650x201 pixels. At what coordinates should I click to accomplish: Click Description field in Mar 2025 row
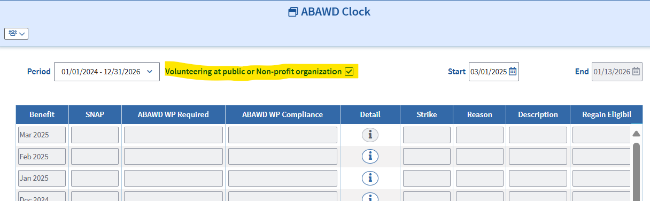point(538,135)
